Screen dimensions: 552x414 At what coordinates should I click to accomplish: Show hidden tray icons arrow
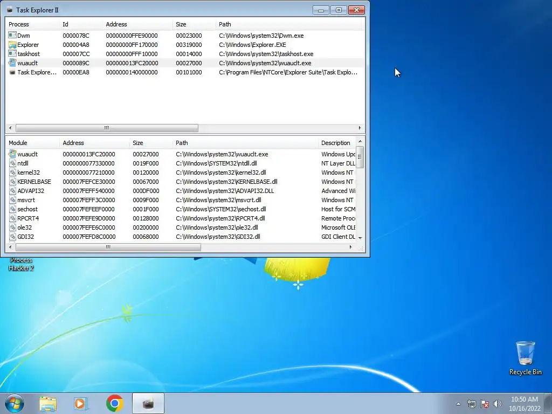(x=458, y=404)
